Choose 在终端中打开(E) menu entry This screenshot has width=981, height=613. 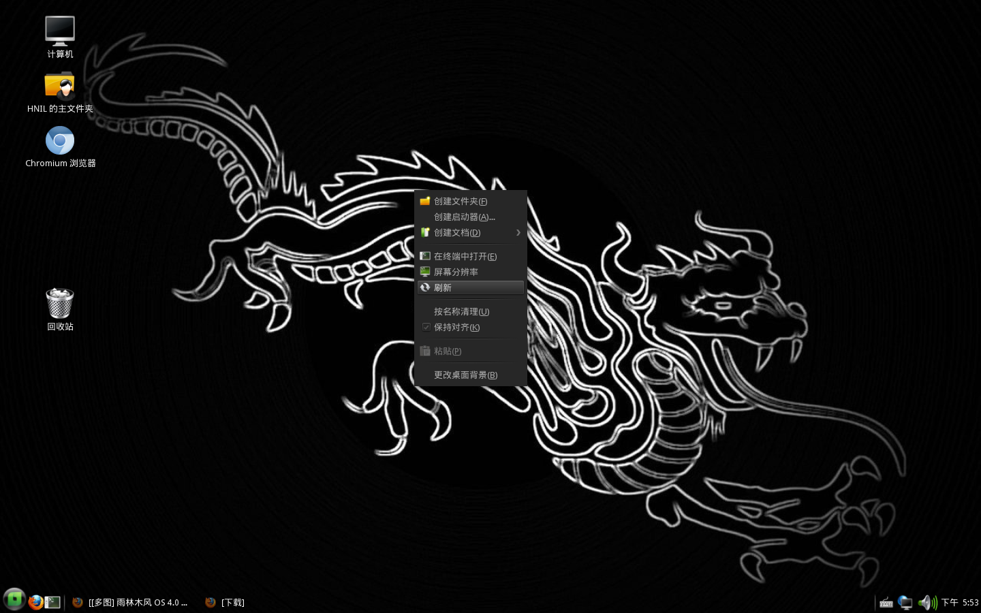click(x=471, y=256)
